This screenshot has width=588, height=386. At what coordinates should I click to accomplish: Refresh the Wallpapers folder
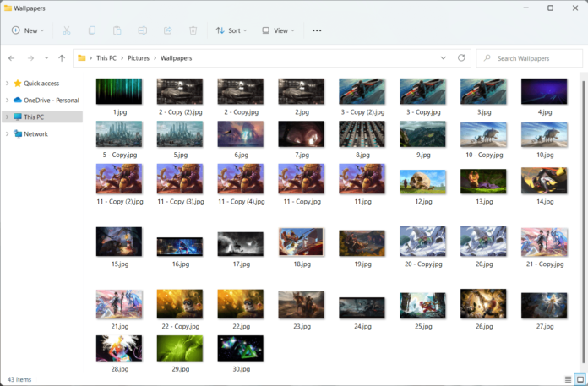(x=461, y=58)
